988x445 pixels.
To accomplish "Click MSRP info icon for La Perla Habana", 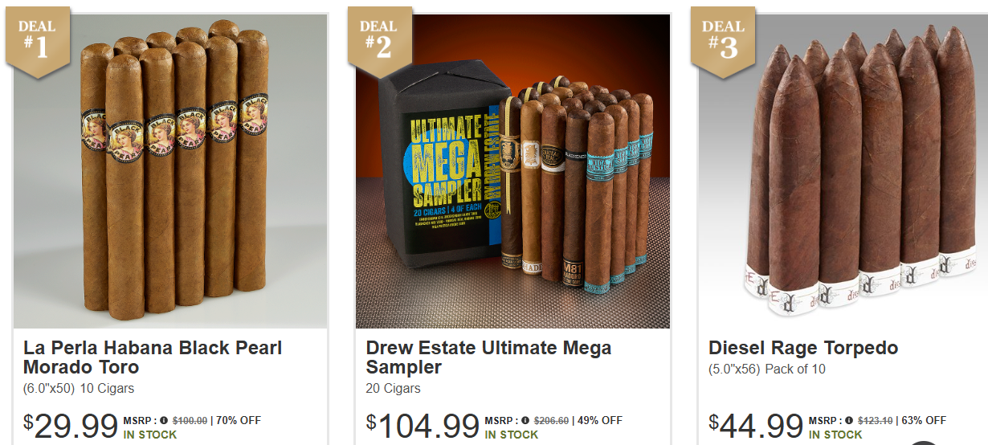I will (164, 420).
